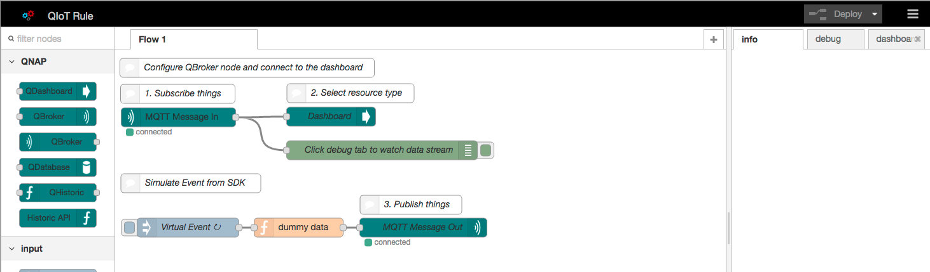Open the Deploy dropdown arrow

pos(875,15)
